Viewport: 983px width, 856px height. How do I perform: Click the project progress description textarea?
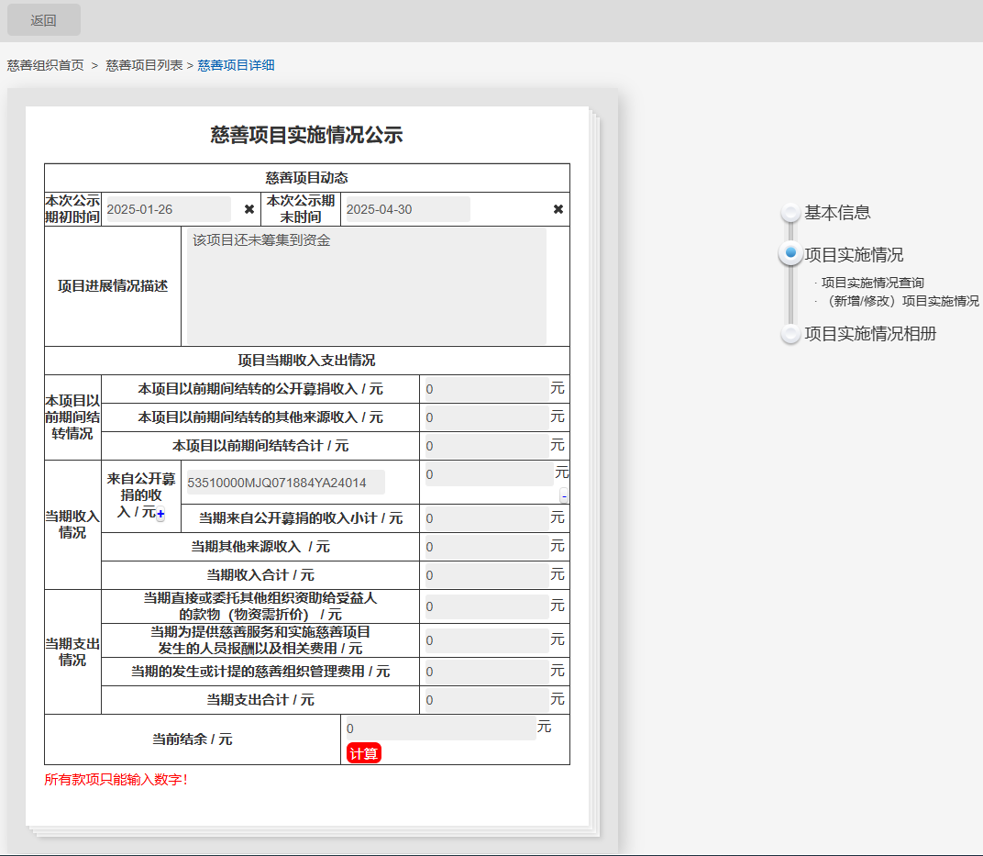(x=367, y=286)
